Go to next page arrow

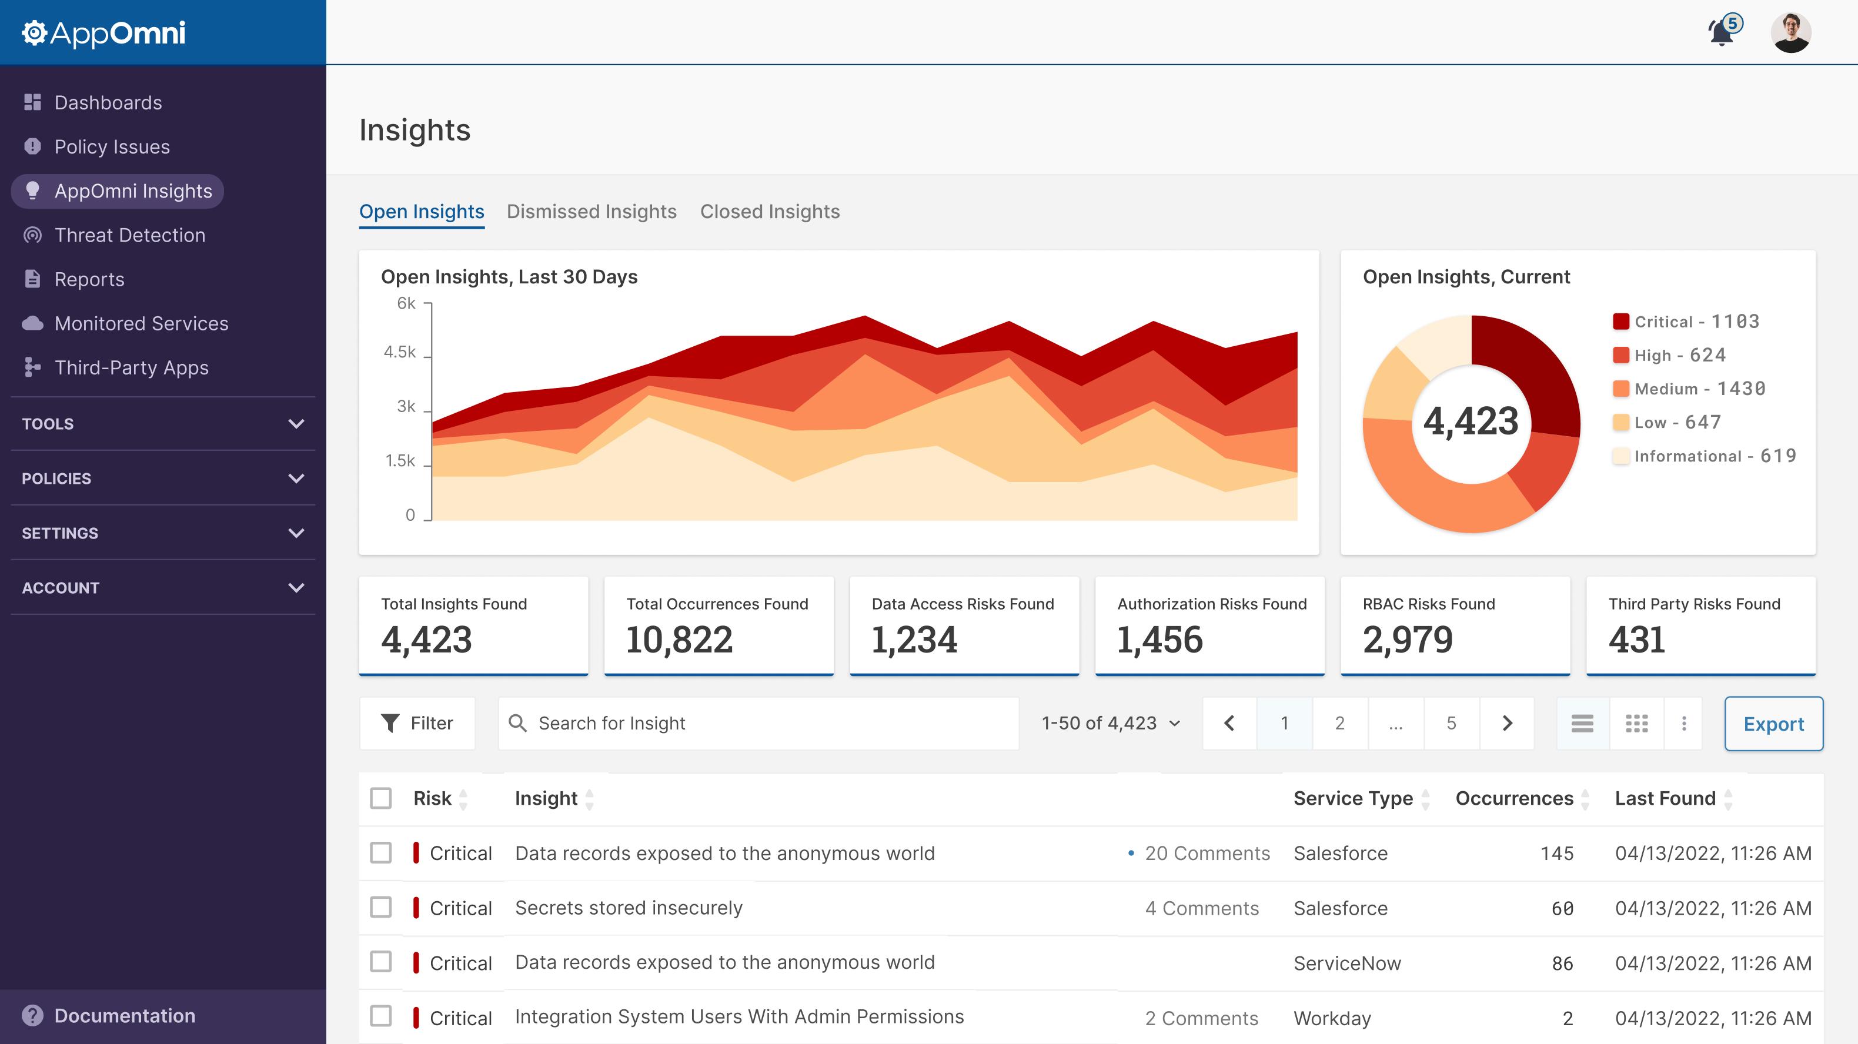point(1507,723)
